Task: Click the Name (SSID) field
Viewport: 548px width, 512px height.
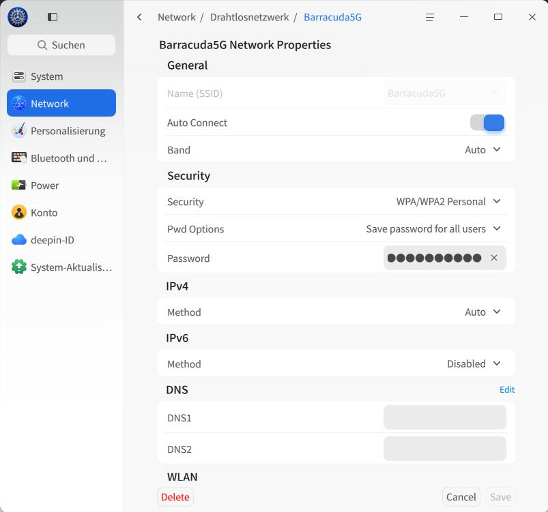Action: tap(444, 93)
